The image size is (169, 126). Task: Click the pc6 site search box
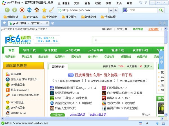tap(128, 40)
